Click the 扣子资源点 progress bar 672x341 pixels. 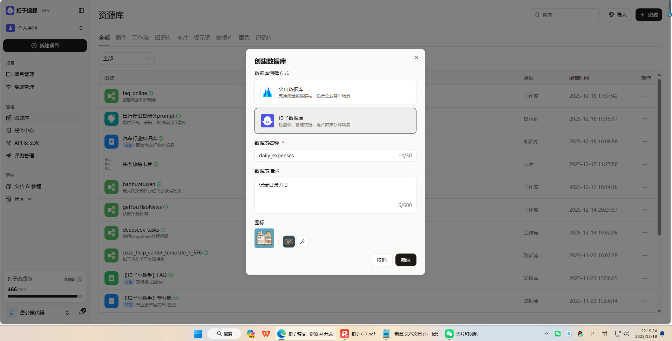[45, 296]
